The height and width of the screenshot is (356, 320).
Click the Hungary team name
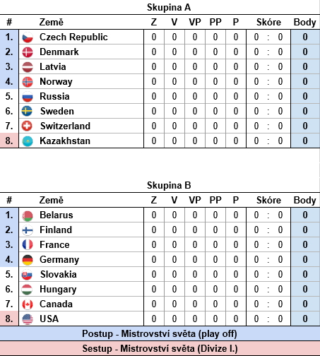pyautogui.click(x=58, y=290)
